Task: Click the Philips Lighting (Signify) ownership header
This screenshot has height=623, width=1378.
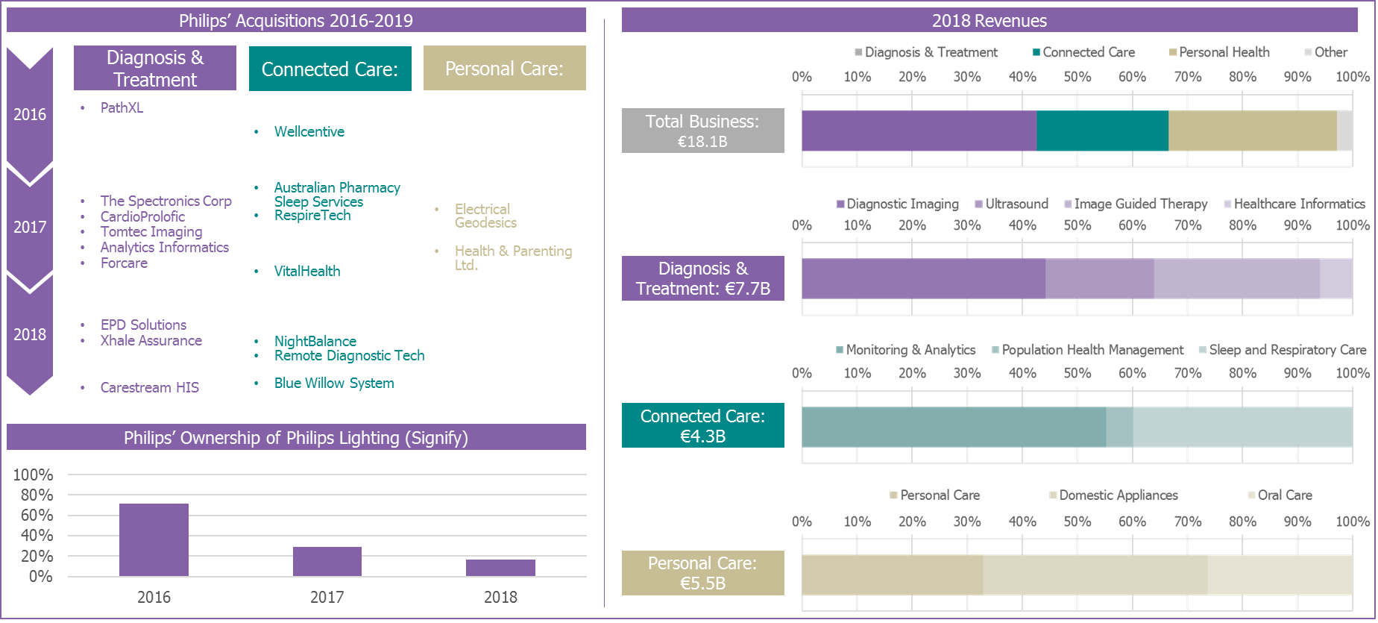Action: pos(296,437)
